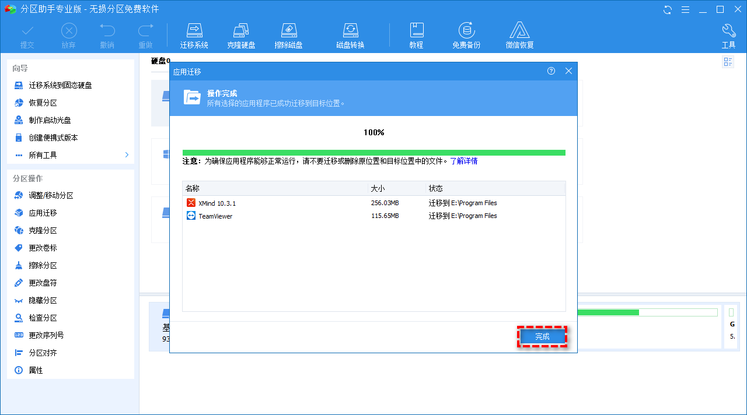Open help via the question mark in dialog
The width and height of the screenshot is (747, 415).
tap(550, 71)
